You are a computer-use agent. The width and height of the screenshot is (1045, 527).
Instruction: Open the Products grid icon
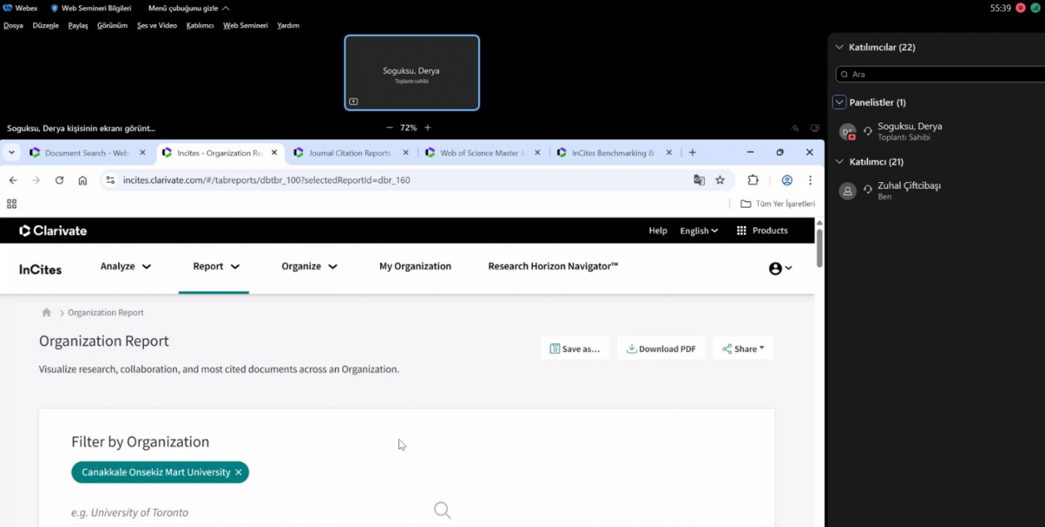click(742, 230)
